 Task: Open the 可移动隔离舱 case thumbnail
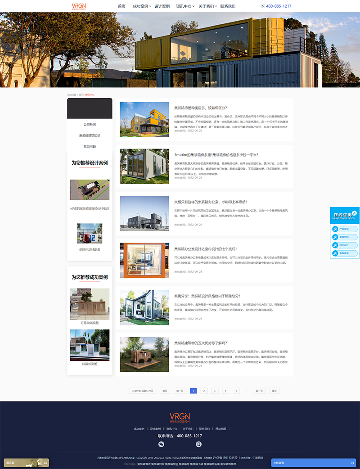click(90, 304)
